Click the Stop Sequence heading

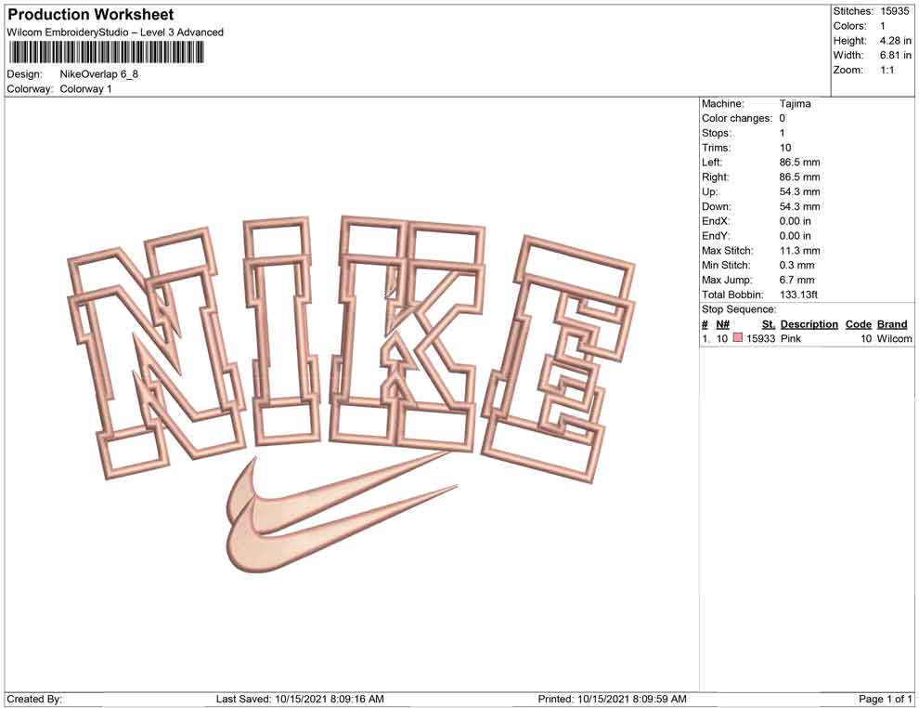coord(739,309)
